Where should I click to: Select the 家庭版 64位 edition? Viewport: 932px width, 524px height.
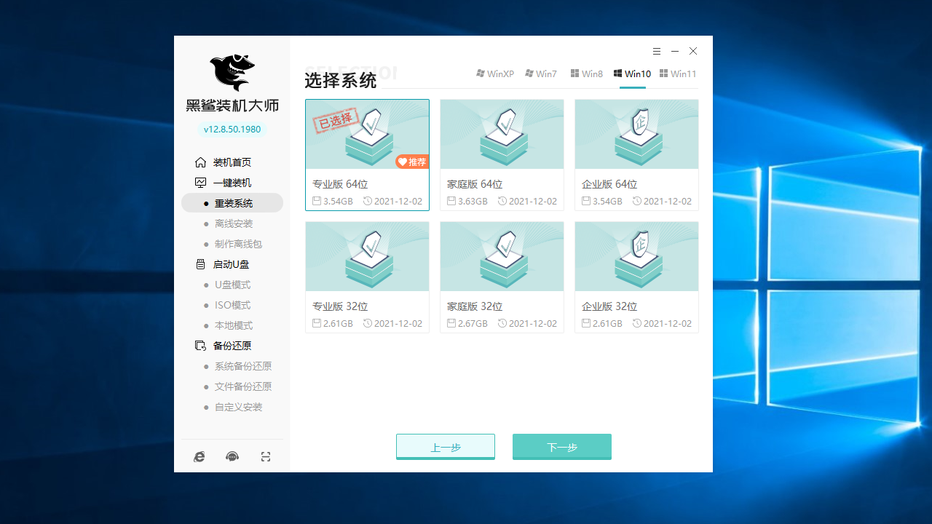click(x=502, y=154)
